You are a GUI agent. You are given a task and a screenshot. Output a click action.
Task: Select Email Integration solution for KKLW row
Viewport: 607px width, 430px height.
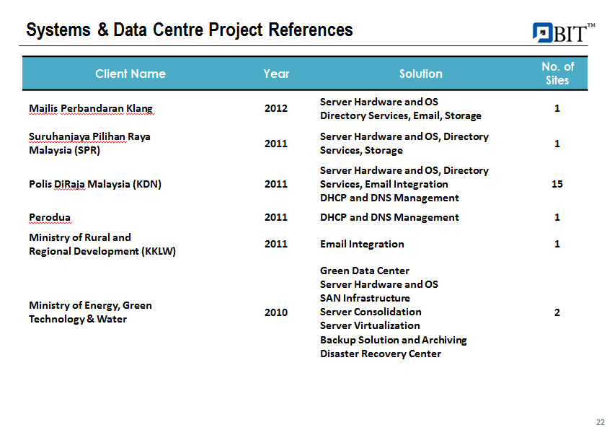[362, 244]
